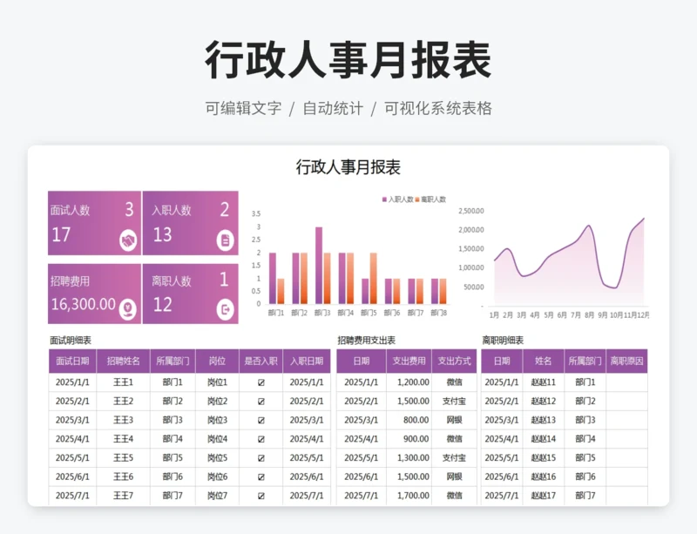
Task: Select 面试日期 cell 2025/6/1
Action: 72,477
